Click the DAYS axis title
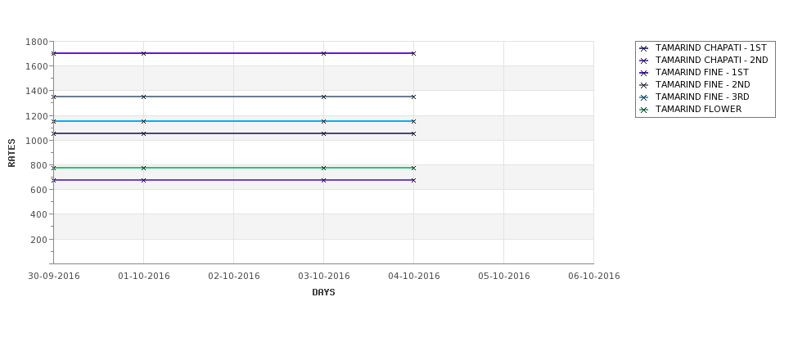798x351 pixels. coord(323,292)
